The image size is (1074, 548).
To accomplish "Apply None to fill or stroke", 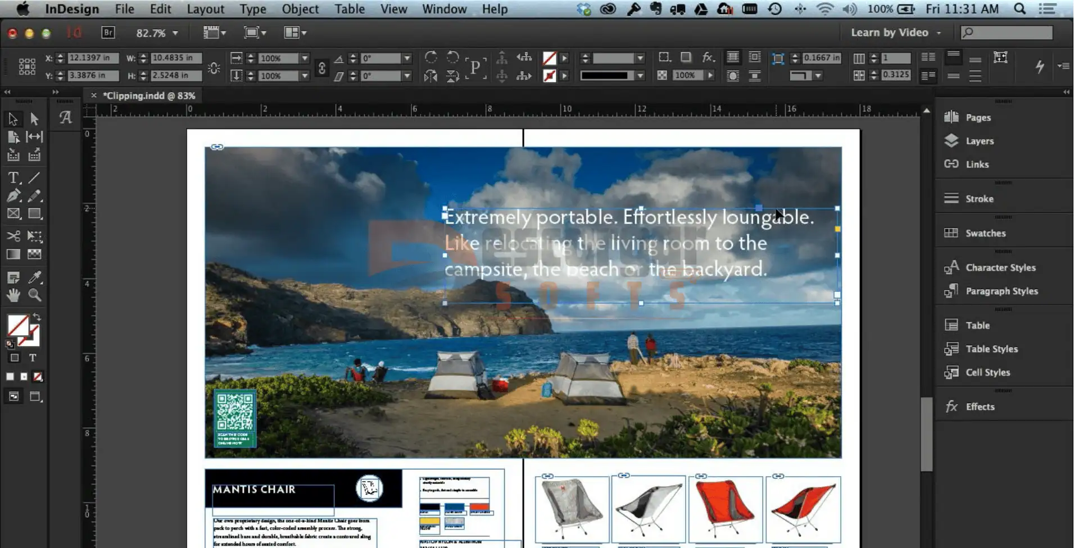I will coord(38,377).
